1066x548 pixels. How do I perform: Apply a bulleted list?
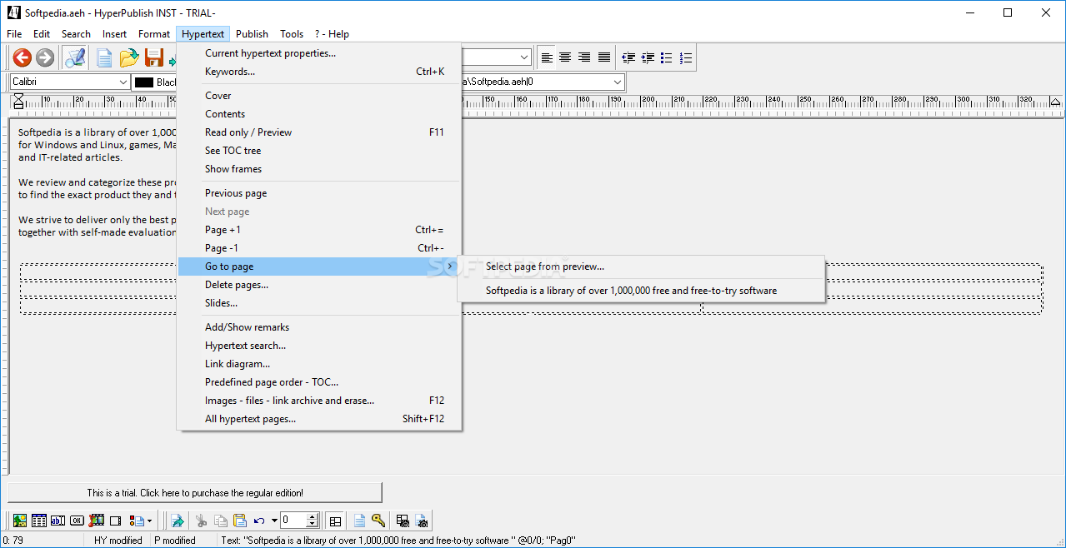(667, 57)
